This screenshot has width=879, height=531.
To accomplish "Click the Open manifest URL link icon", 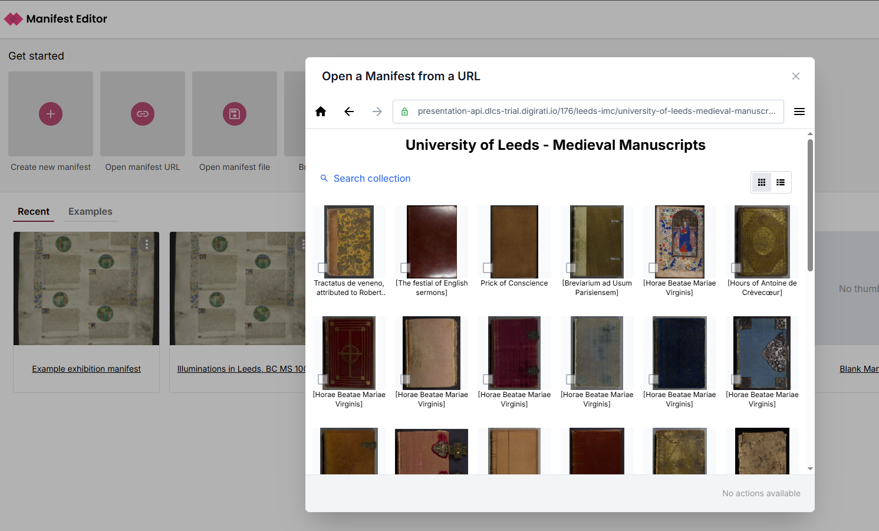I will point(143,114).
